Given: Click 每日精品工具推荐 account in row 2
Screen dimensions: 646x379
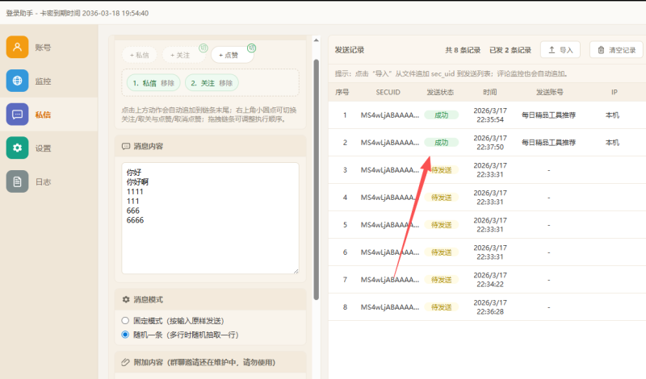Looking at the screenshot, I should pos(548,143).
